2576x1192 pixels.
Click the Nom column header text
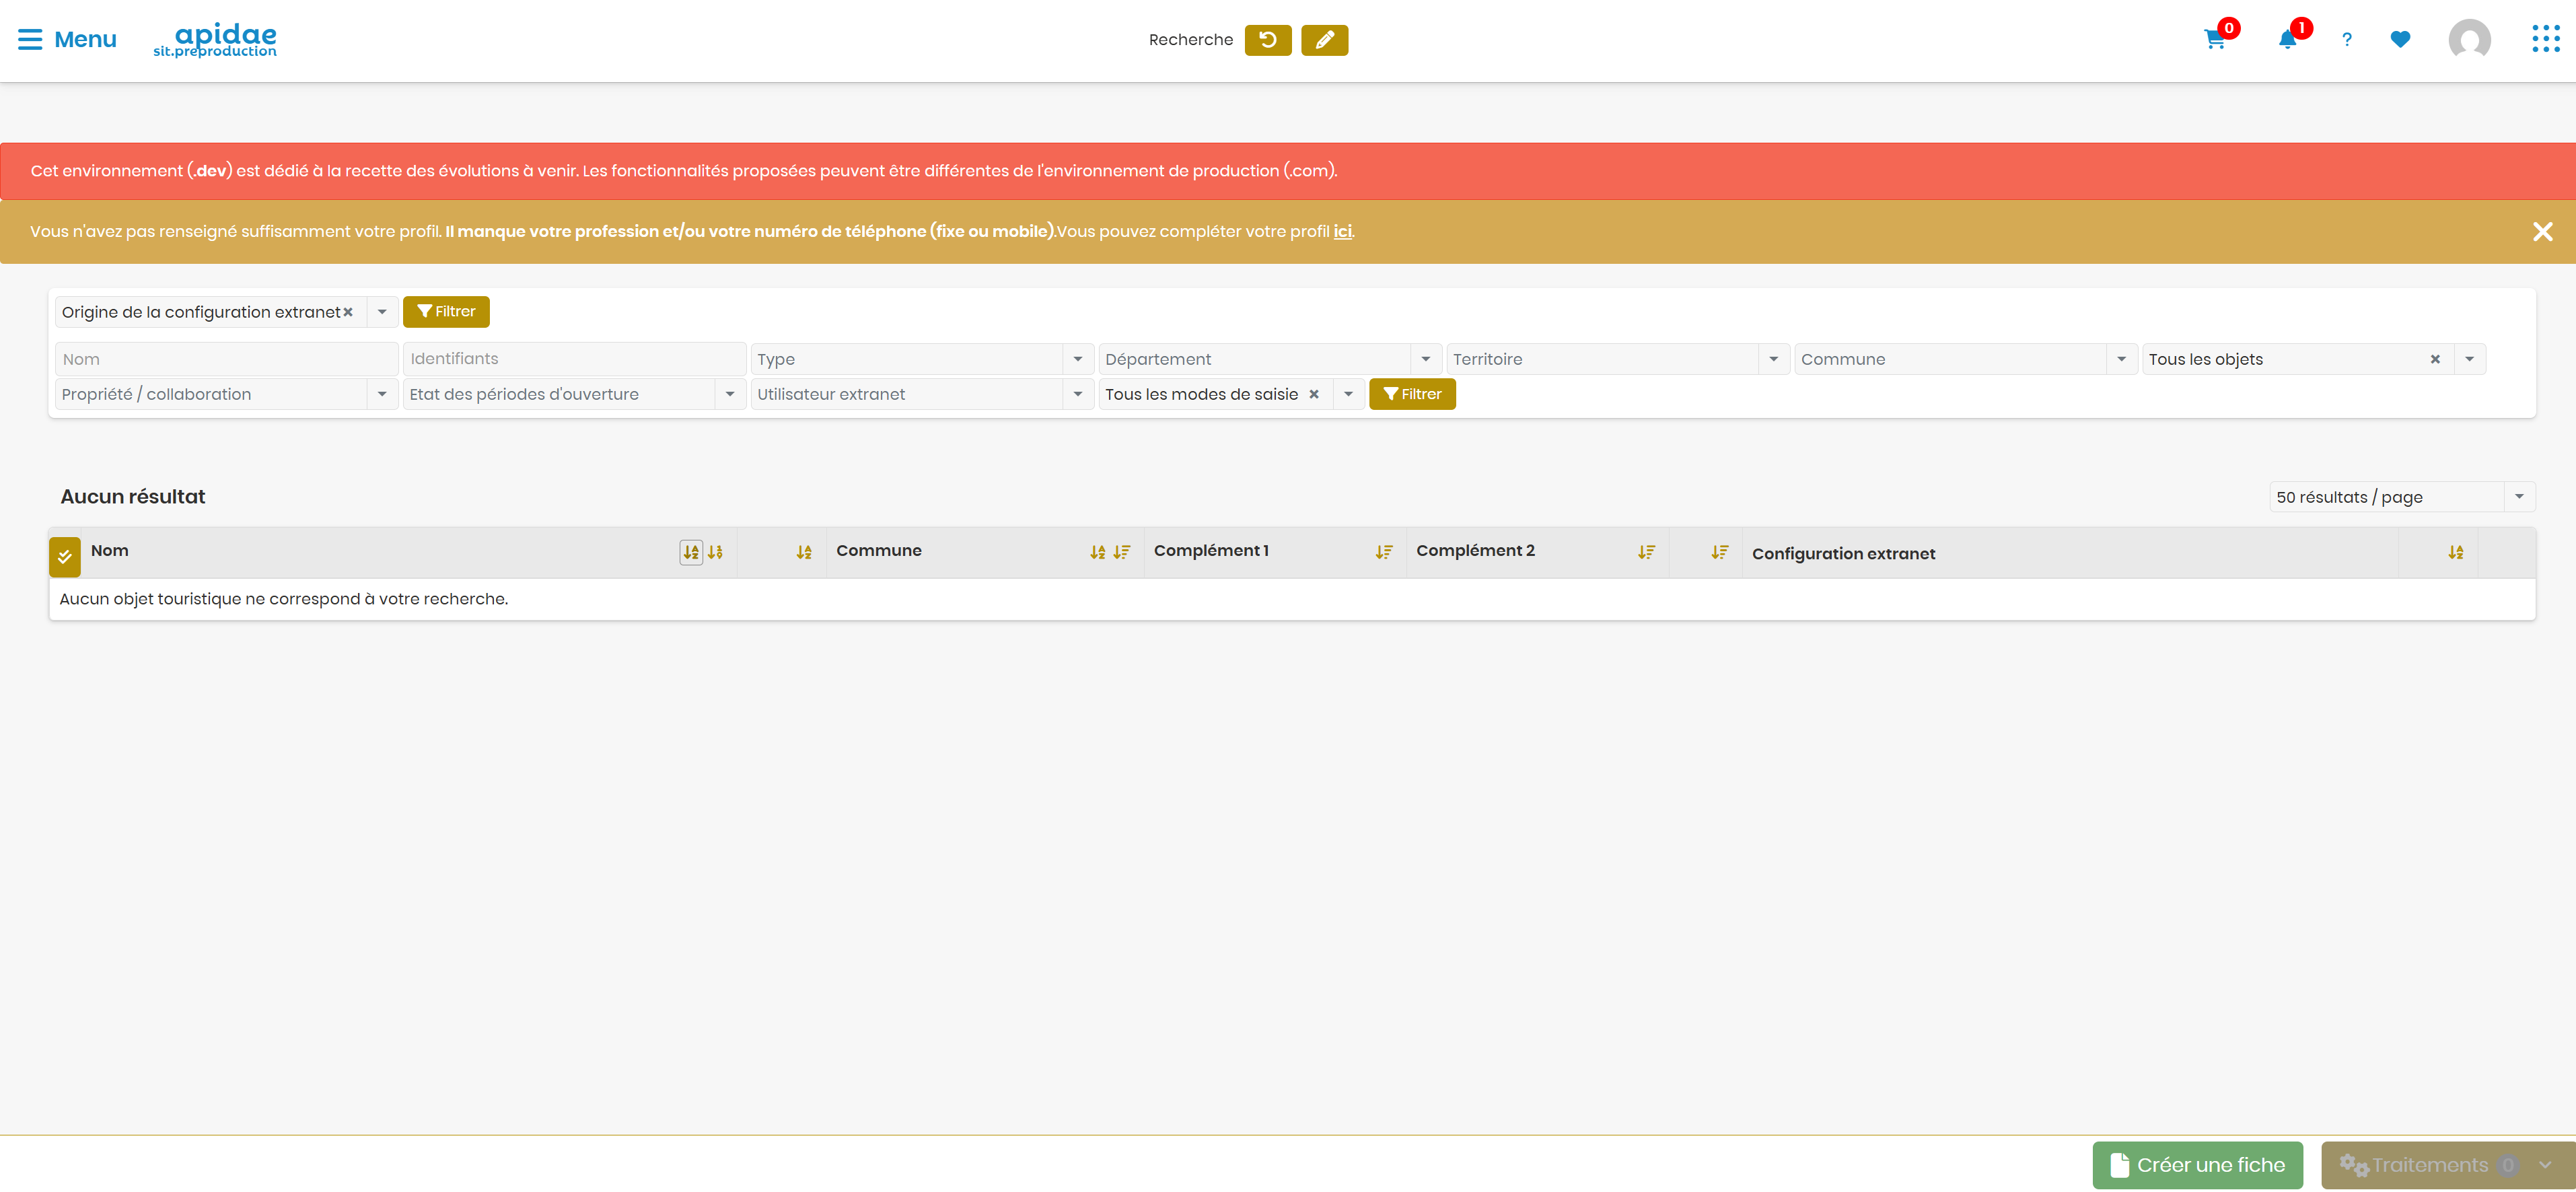110,551
